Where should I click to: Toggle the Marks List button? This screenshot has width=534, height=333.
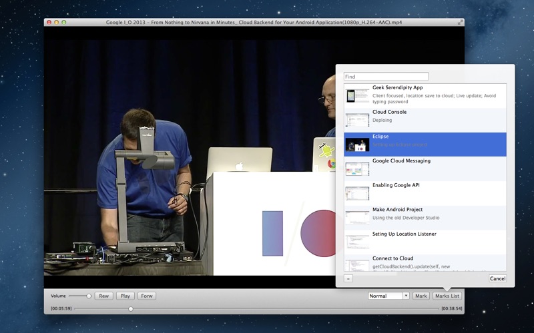447,296
